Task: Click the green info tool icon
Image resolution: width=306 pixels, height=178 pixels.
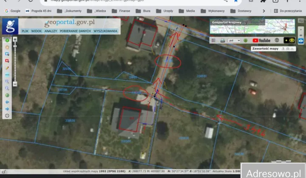Action: pyautogui.click(x=7, y=40)
